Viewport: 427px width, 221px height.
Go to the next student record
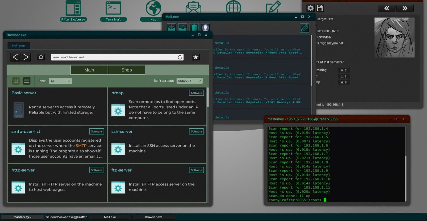tap(405, 8)
